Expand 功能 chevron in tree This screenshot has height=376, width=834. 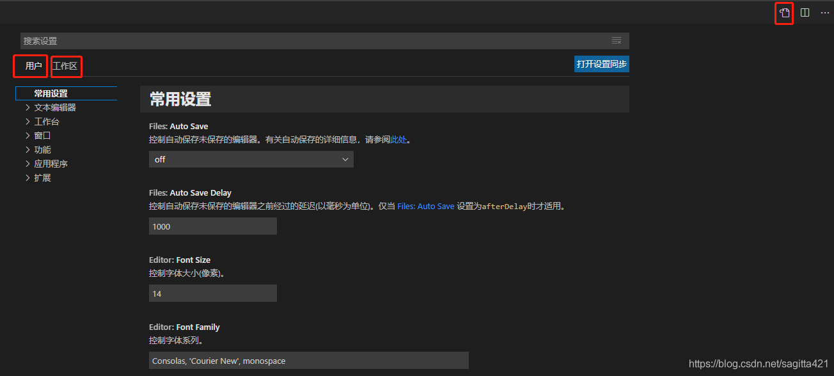(28, 150)
